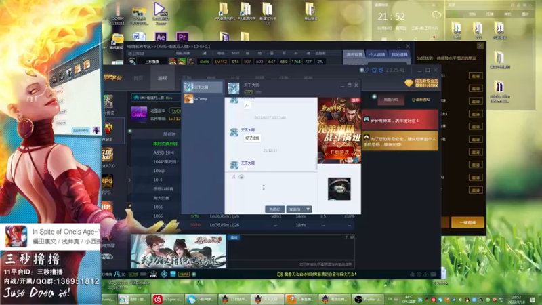542x305 pixels.
Task: Open the martial arts game banner below room list
Action: (x=178, y=251)
